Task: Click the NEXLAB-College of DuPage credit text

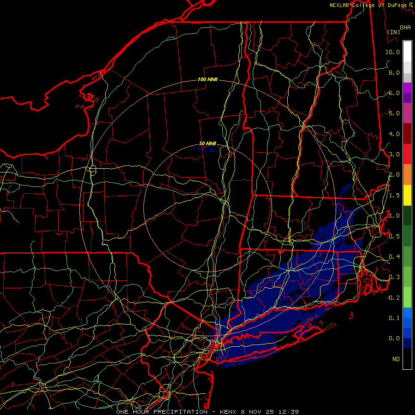Action: [x=371, y=5]
